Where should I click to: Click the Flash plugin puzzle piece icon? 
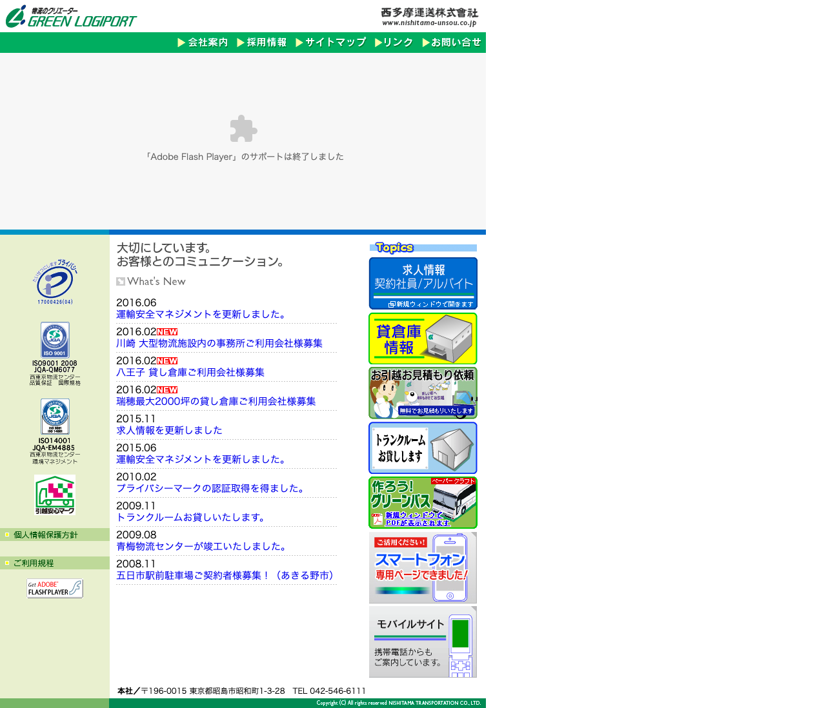(243, 129)
